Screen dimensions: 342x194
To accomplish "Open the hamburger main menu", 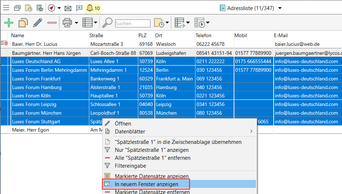I will [6, 8].
